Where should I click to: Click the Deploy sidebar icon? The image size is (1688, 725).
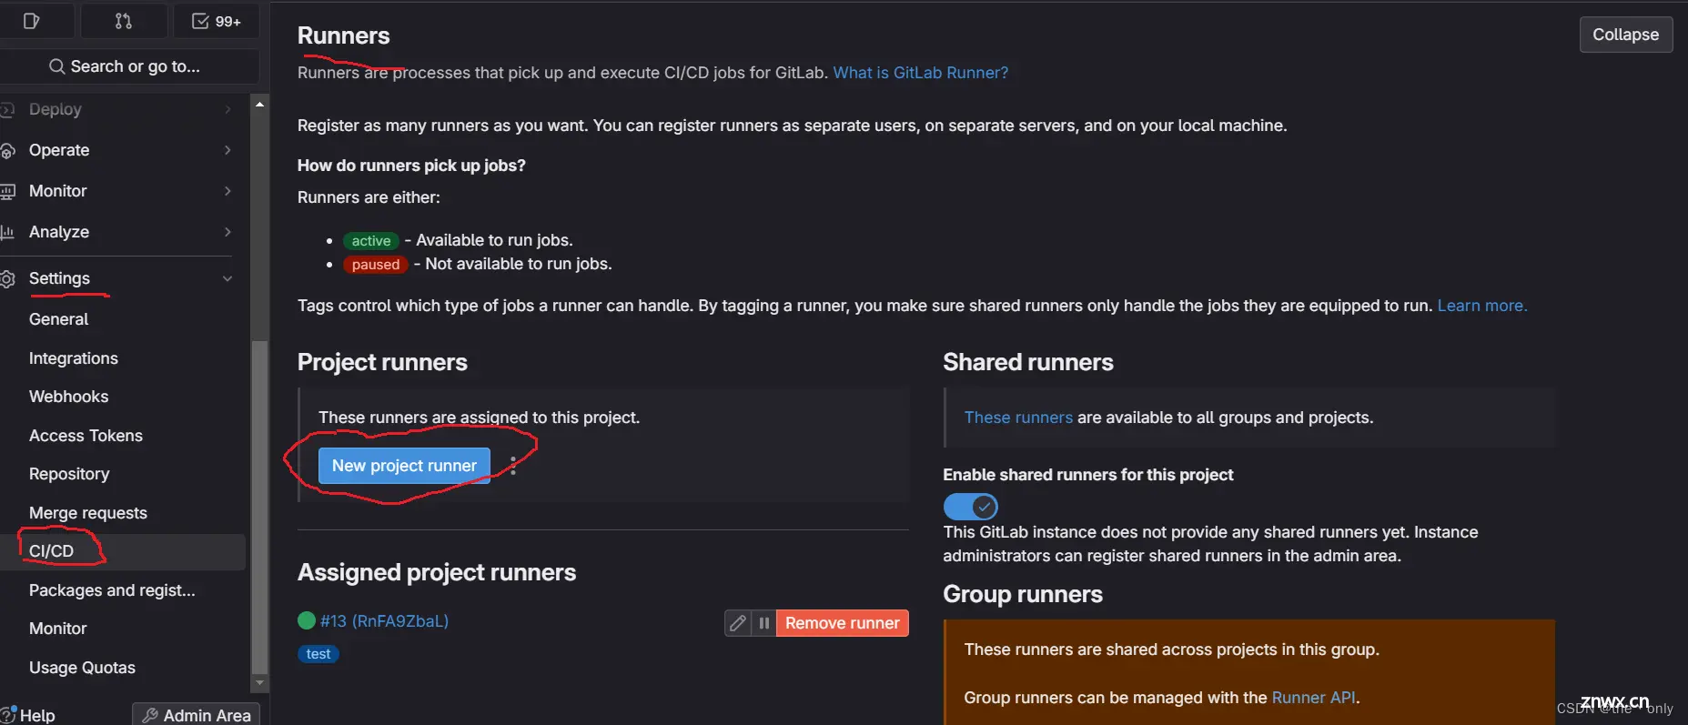pyautogui.click(x=7, y=109)
